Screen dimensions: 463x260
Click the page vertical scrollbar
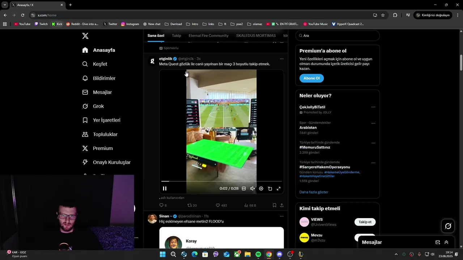tap(461, 63)
